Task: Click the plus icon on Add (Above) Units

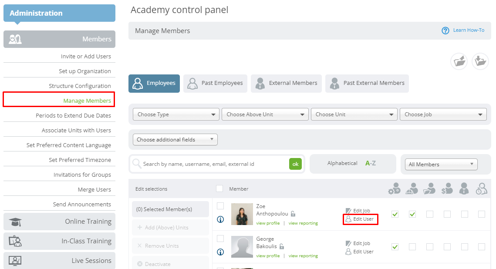Action: click(x=140, y=227)
